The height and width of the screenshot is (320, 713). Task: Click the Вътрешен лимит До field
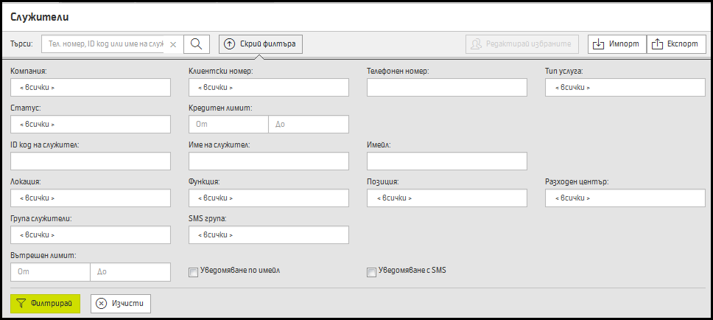tap(130, 272)
